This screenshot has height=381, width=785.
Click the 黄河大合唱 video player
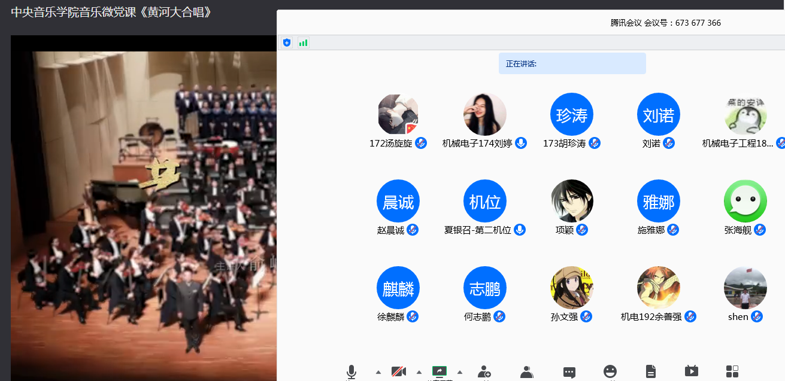pyautogui.click(x=144, y=203)
